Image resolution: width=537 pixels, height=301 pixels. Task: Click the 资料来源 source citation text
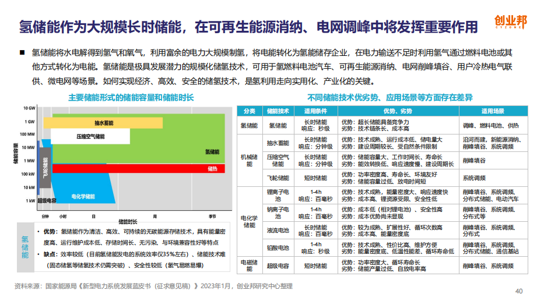click(x=153, y=286)
